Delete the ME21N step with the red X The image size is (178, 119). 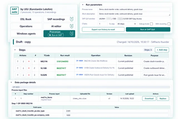[x=29, y=61]
